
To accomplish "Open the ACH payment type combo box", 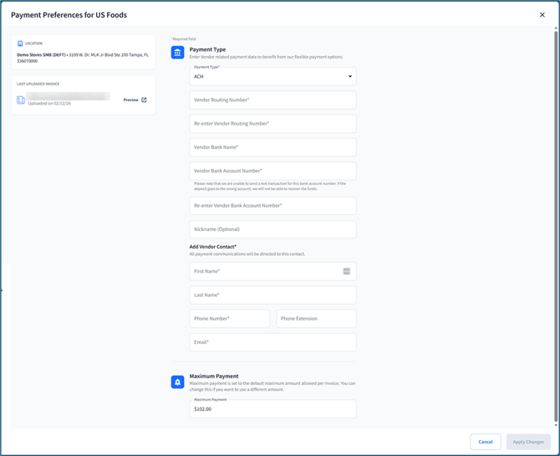I will tap(267, 77).
